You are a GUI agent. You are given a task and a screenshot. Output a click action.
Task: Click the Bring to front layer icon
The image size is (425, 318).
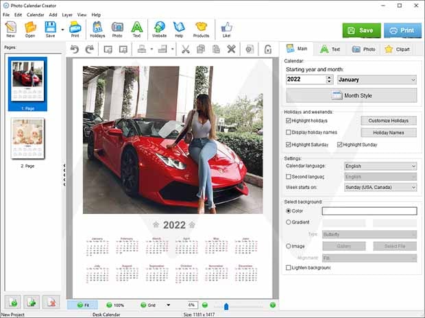[x=108, y=49]
